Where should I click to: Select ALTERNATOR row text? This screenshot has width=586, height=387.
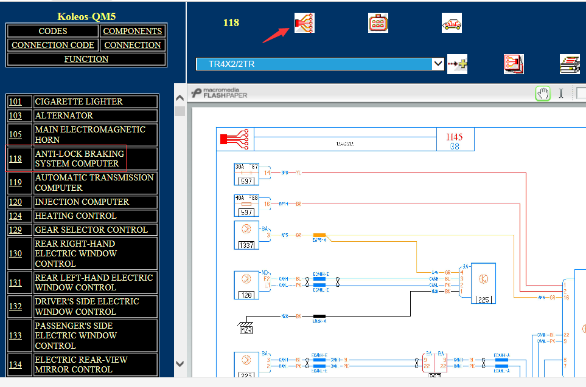coord(64,115)
